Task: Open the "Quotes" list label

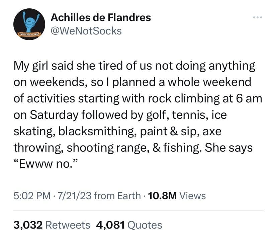Action: [x=145, y=225]
